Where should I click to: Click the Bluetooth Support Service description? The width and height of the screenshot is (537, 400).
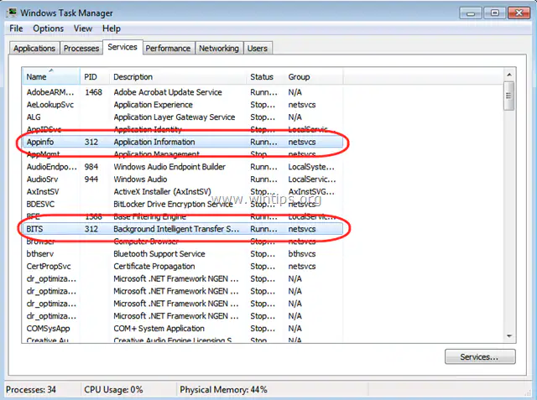pyautogui.click(x=159, y=254)
